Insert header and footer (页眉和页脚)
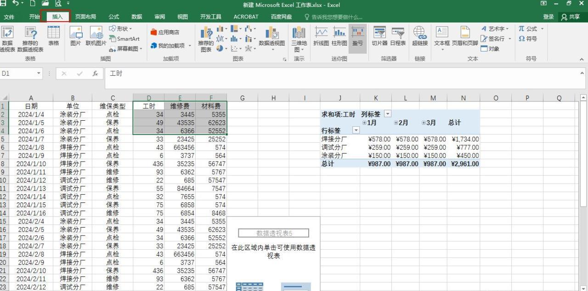588x291 pixels. [x=465, y=36]
